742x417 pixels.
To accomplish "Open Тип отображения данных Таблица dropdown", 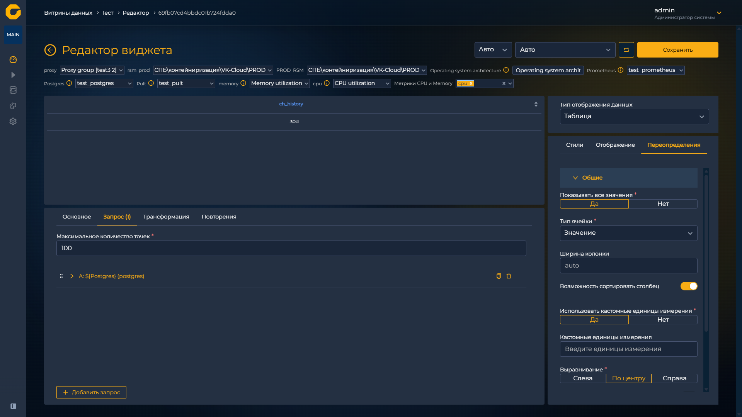I will (634, 117).
